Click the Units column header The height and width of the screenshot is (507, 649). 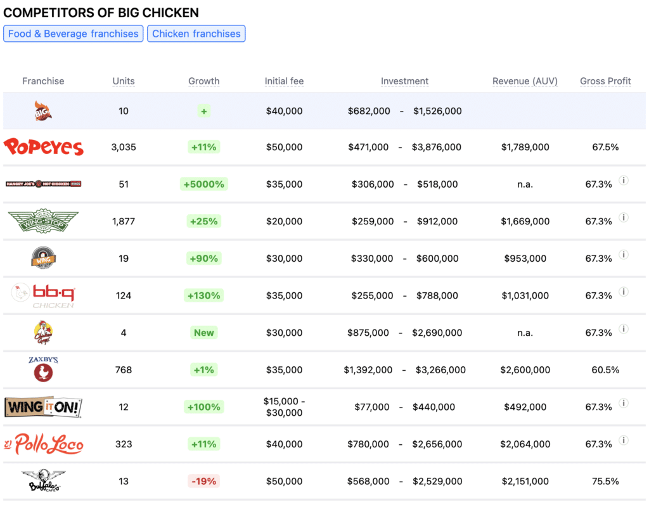click(x=124, y=81)
